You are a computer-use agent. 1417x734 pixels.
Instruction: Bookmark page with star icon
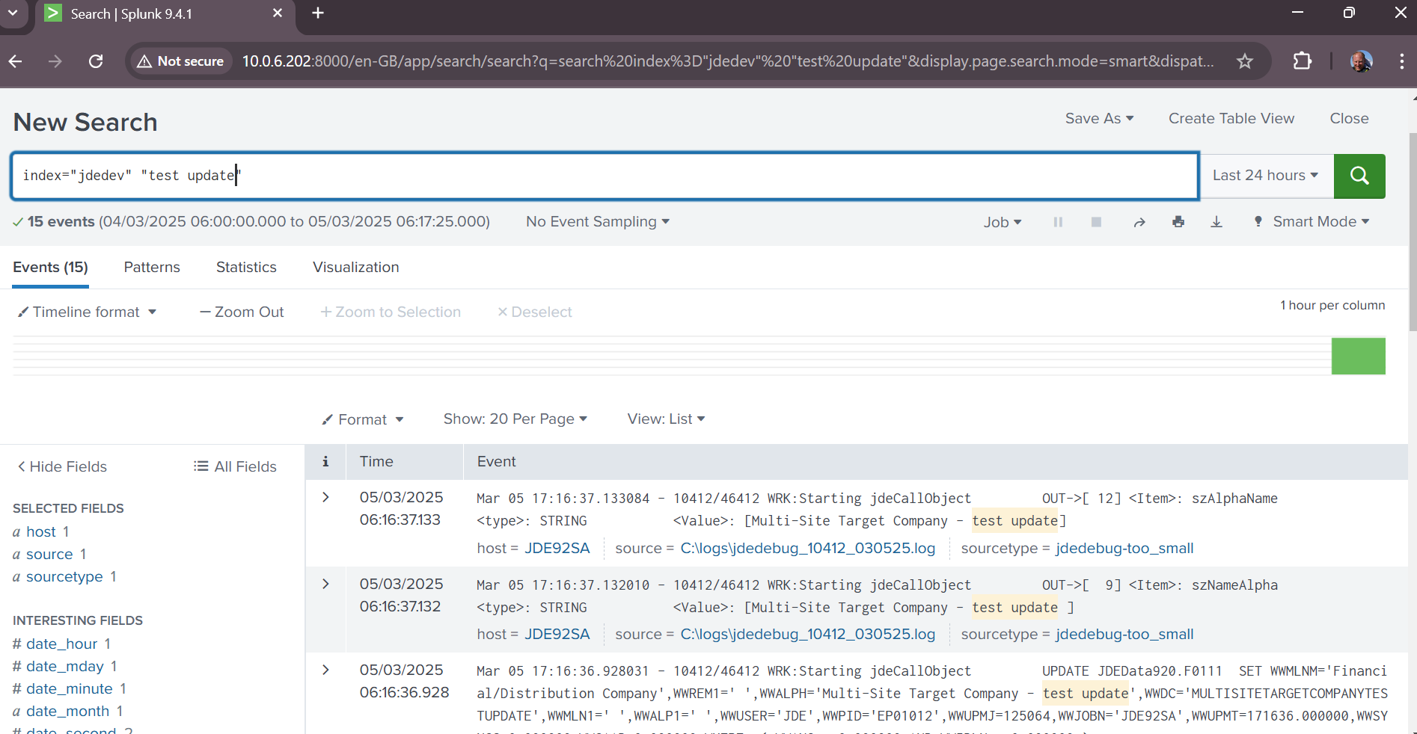(x=1244, y=61)
